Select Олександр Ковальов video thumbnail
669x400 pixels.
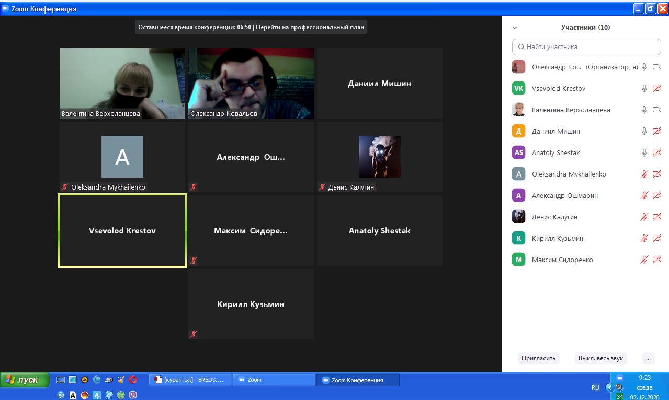click(x=251, y=83)
